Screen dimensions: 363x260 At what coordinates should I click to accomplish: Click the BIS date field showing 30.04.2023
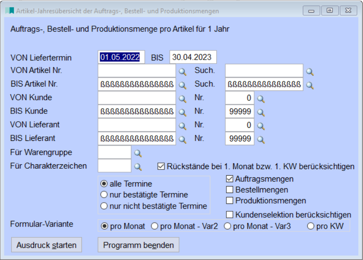coord(193,56)
